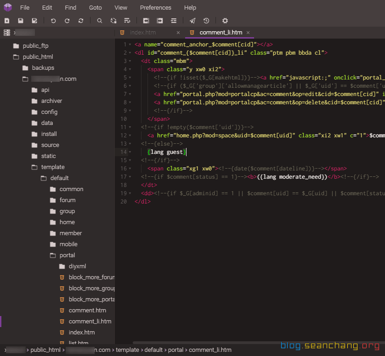Click the Undo toolbar icon
385x356 pixels.
53,21
